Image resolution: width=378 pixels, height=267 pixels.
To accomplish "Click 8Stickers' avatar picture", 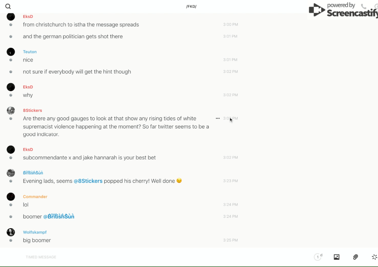I will 11,111.
